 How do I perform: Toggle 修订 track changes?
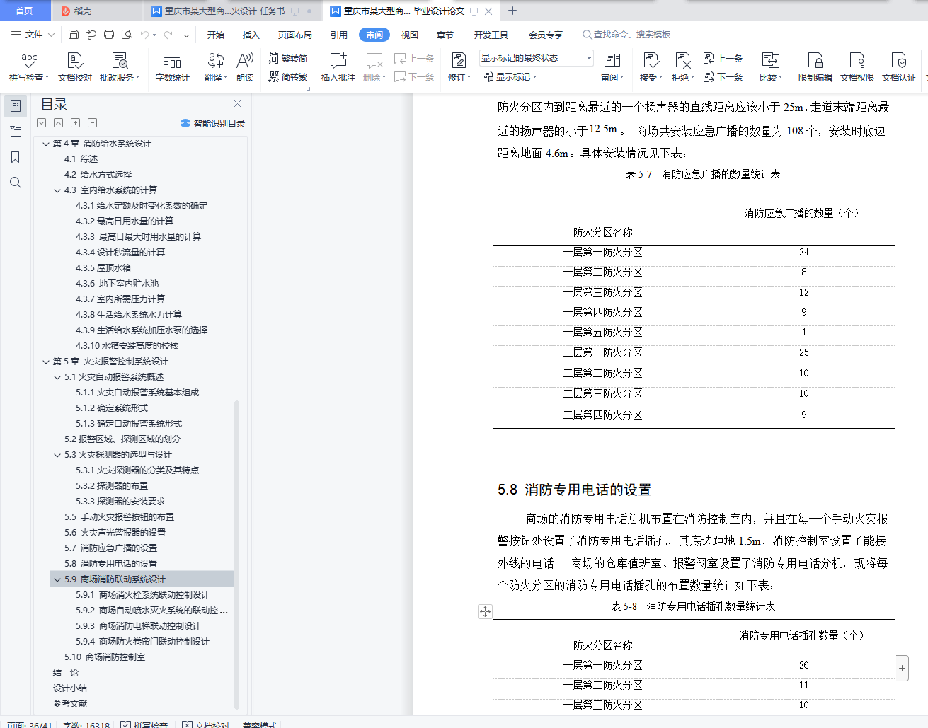click(459, 67)
